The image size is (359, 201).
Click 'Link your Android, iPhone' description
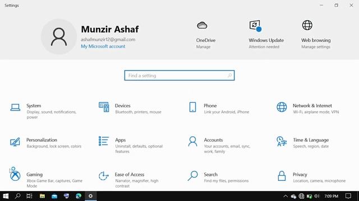[227, 112]
